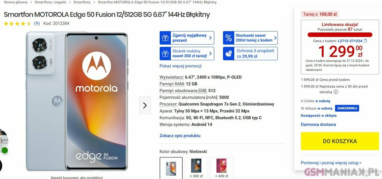Open the (9) reviews count link
The image size is (382, 179).
(37, 23)
